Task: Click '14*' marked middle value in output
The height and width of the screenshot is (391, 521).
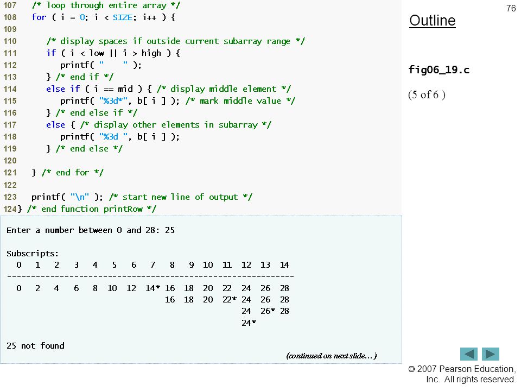Action: coord(153,288)
